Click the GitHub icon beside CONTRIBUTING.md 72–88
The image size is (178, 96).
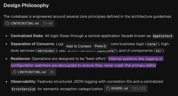7,23
